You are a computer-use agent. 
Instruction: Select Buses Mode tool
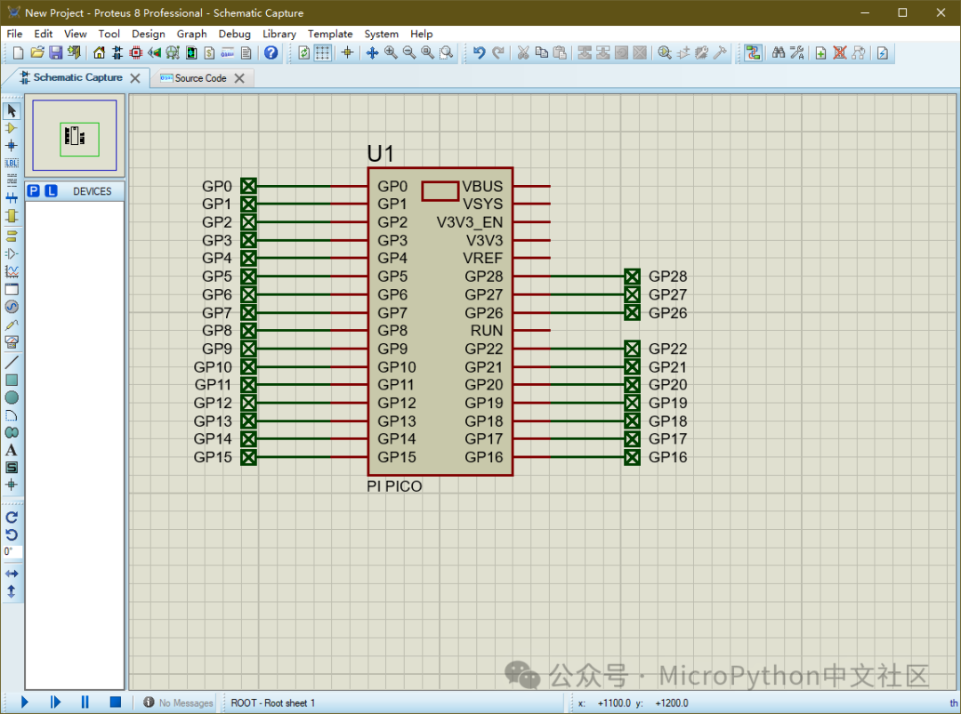pyautogui.click(x=12, y=197)
